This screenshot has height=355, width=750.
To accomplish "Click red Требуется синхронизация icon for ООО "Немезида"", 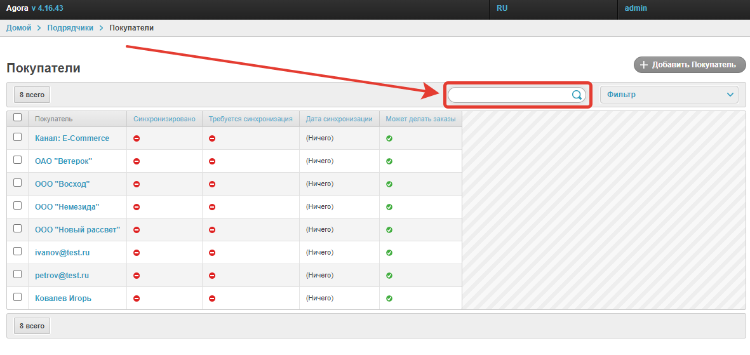I will [x=212, y=207].
